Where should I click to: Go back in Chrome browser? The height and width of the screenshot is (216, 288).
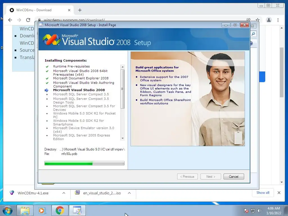(x=10, y=20)
